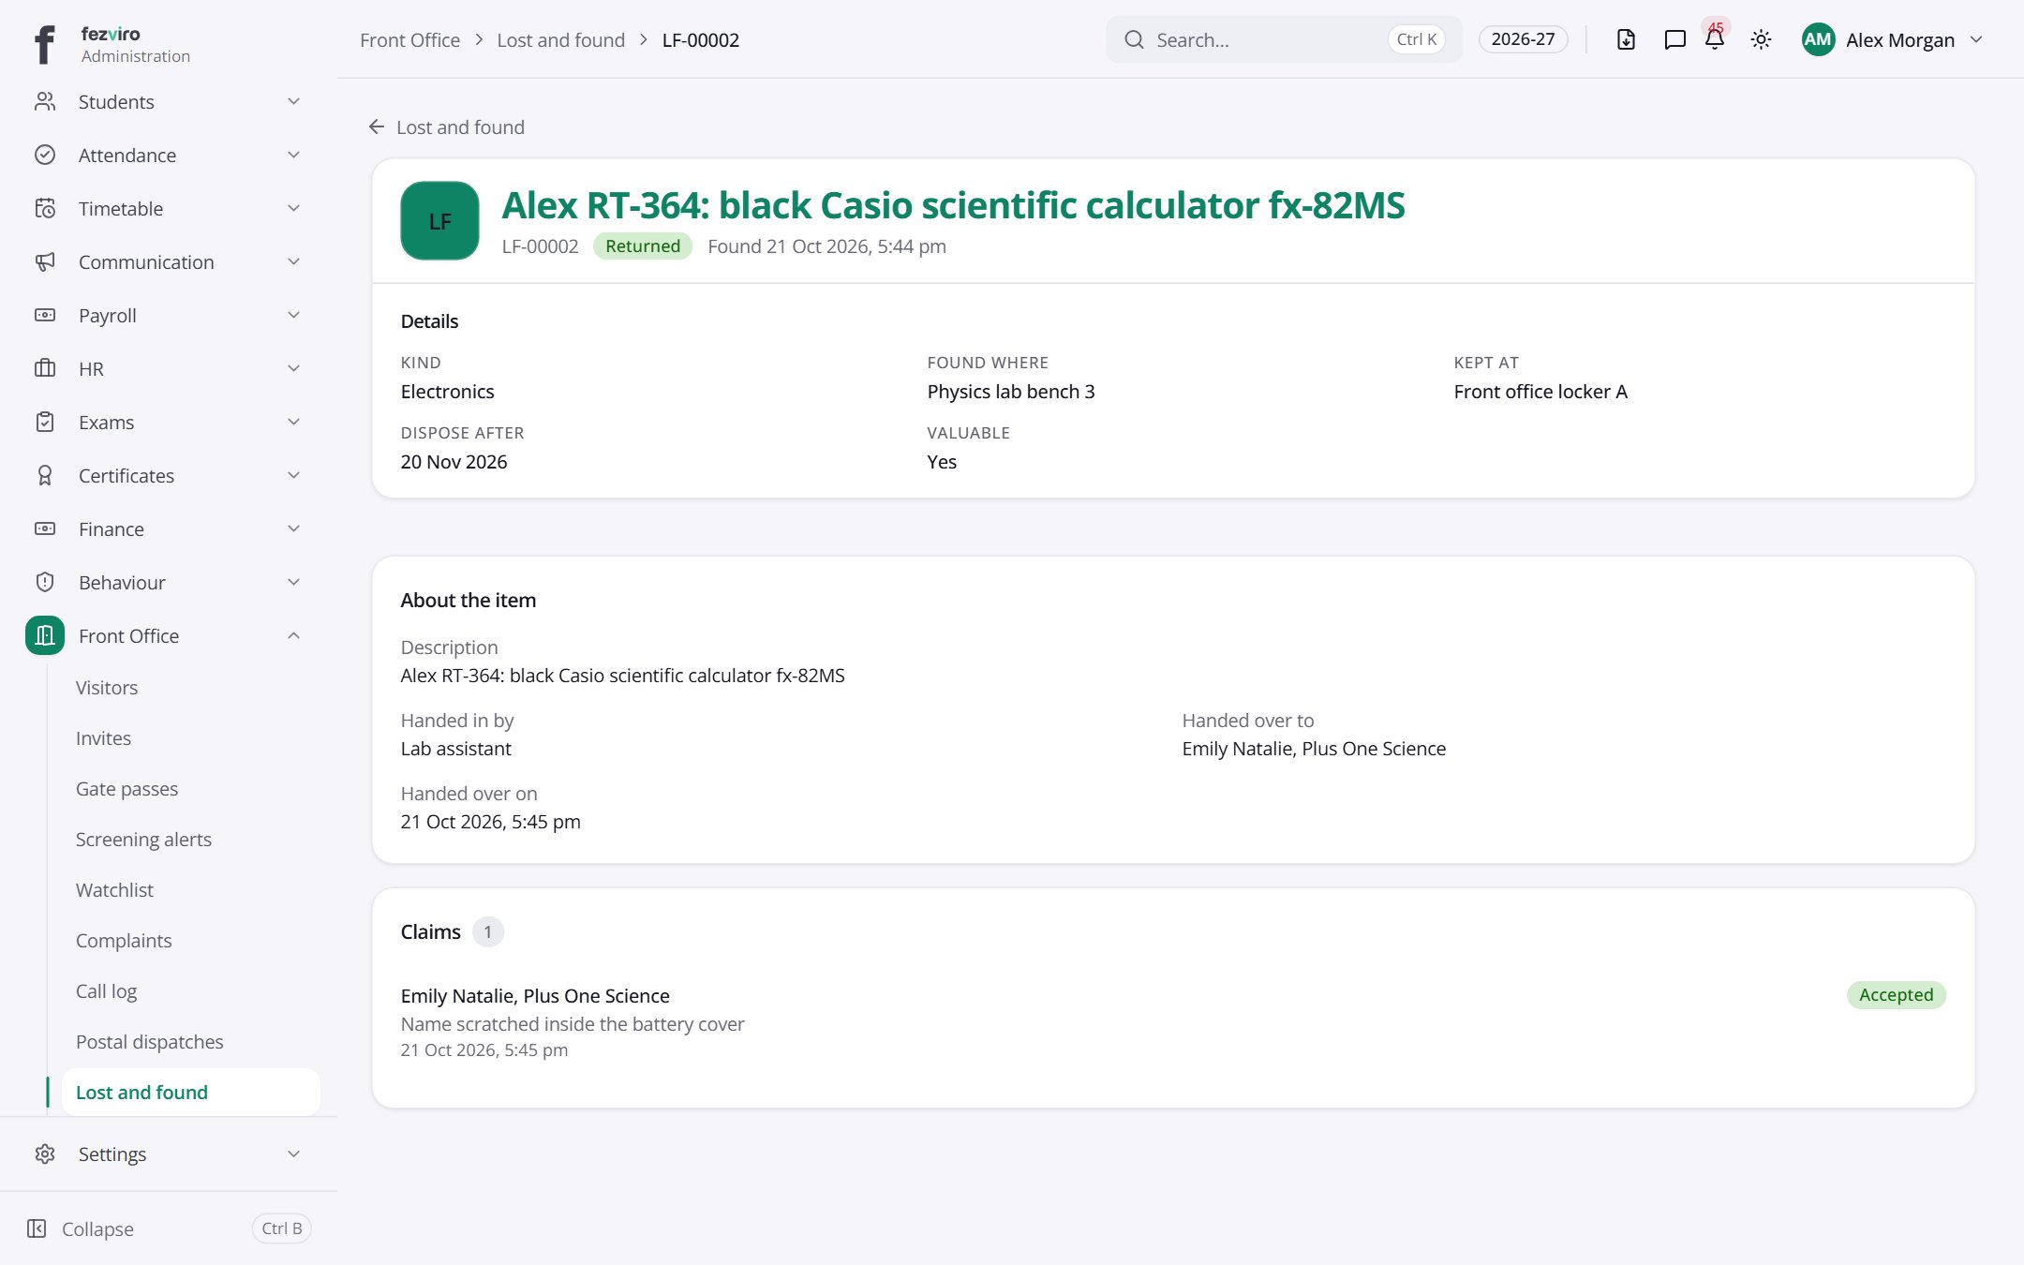Open Alex Morgan account dropdown
Image resolution: width=2024 pixels, height=1265 pixels.
tap(1893, 39)
